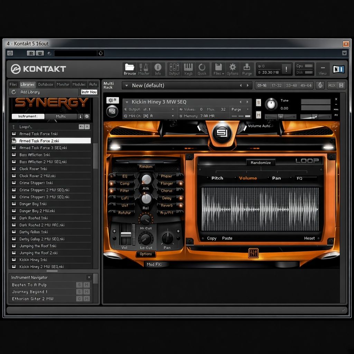Select the Pitch loop tab
The image size is (354, 354).
click(x=217, y=178)
